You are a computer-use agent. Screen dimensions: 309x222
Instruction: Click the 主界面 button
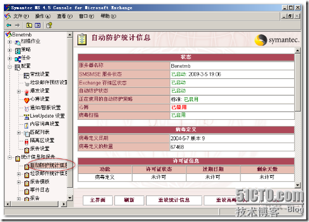(x=98, y=200)
